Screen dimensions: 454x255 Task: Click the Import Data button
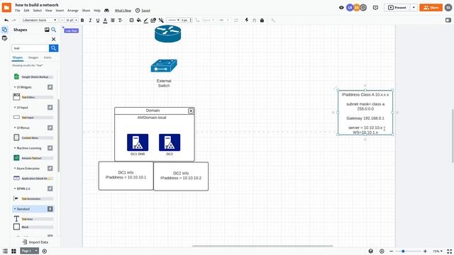point(35,242)
